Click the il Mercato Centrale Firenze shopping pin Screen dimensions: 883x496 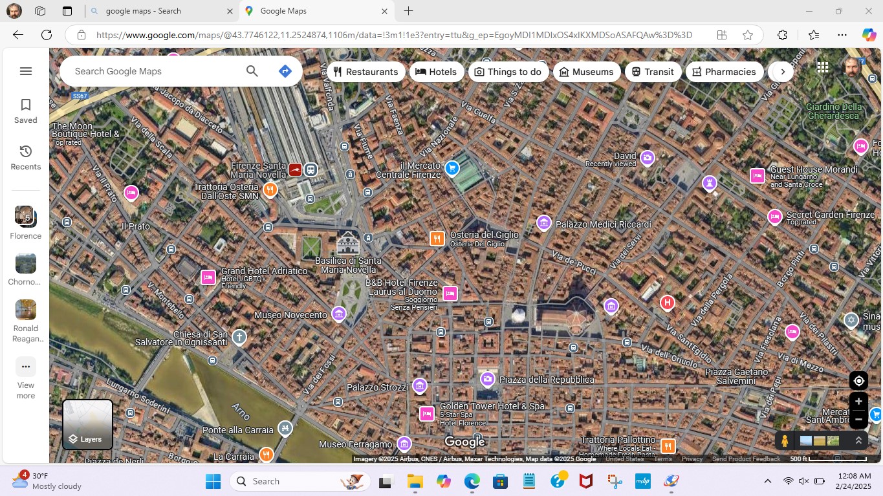[452, 169]
